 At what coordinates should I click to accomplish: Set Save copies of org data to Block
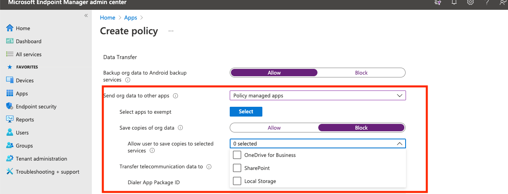(361, 128)
